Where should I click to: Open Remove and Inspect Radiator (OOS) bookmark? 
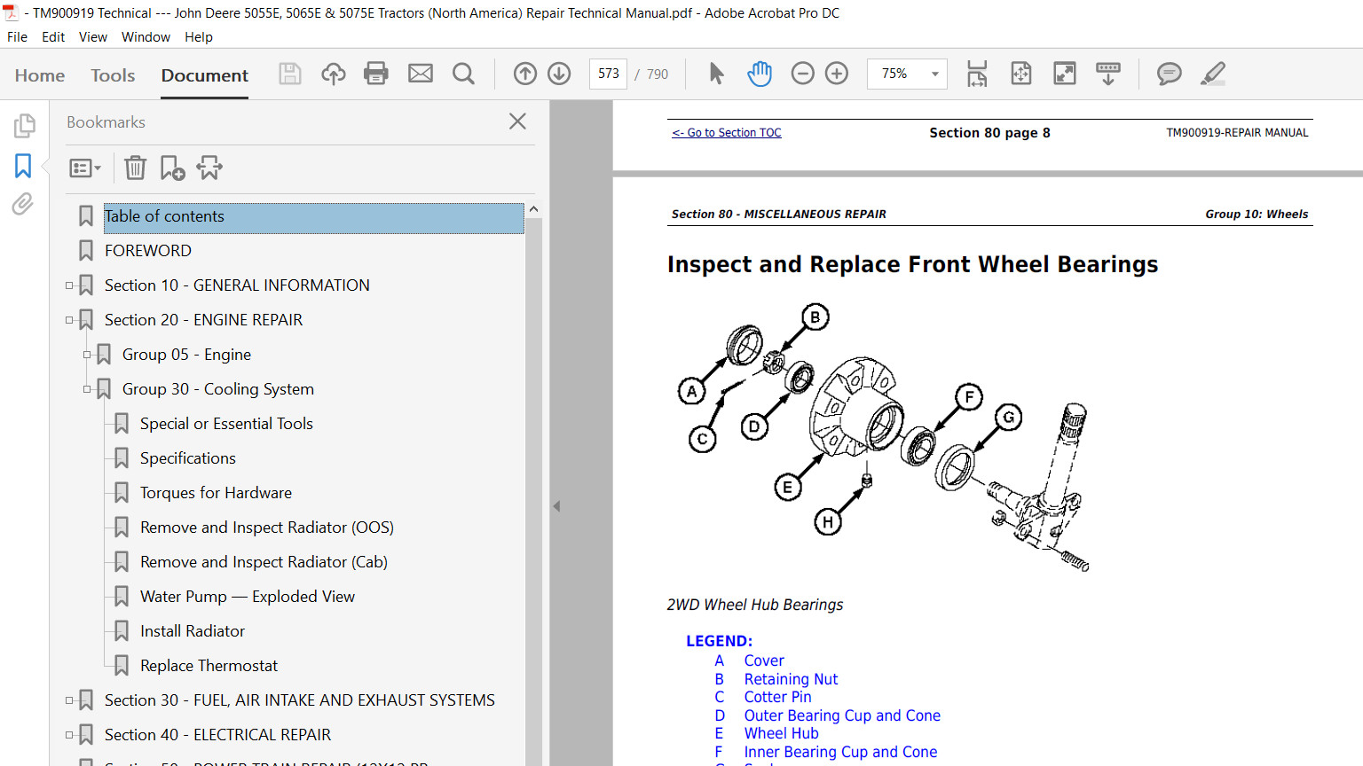pyautogui.click(x=267, y=528)
